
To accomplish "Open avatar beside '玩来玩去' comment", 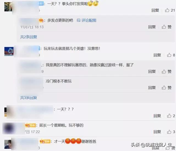I will (x=9, y=51).
